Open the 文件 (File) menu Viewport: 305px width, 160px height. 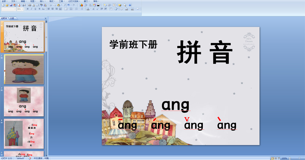click(13, 2)
